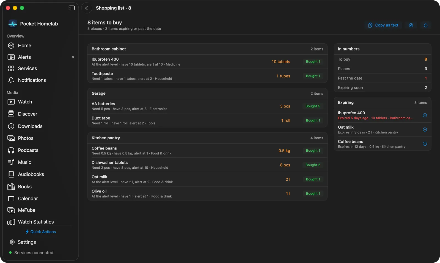Click the Services connected status

(x=31, y=253)
